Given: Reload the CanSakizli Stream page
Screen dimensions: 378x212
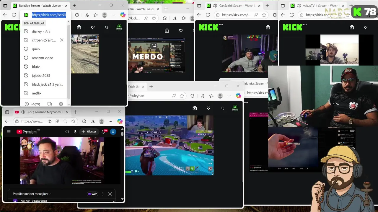Looking at the screenshot, I should [208, 15].
